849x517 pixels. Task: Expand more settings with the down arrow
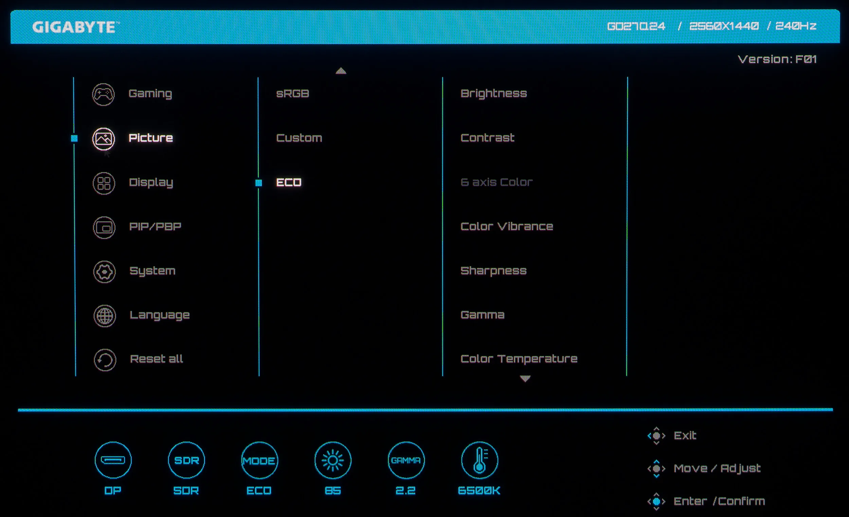pos(525,378)
